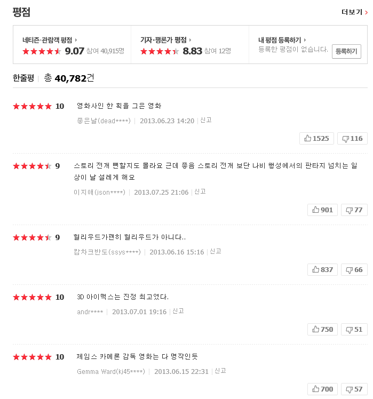The width and height of the screenshot is (373, 399).
Task: Expand 기자·평론가 평점 section
Action: tap(166, 40)
